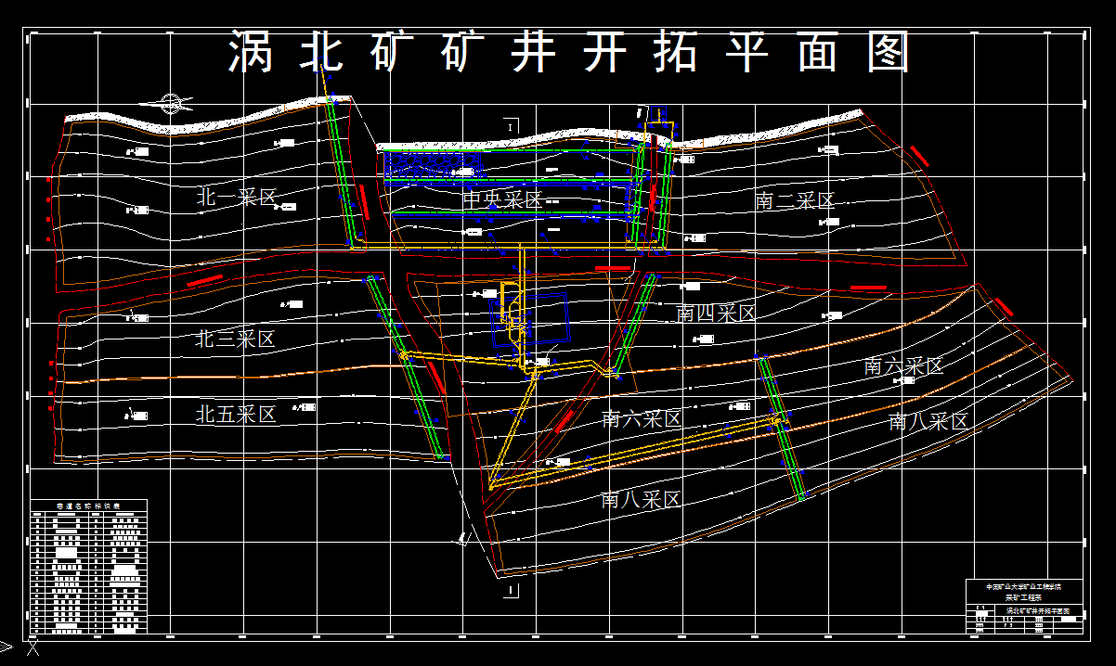The image size is (1116, 666).
Task: Click the 巷道名称标识表 legend table header
Action: point(89,506)
